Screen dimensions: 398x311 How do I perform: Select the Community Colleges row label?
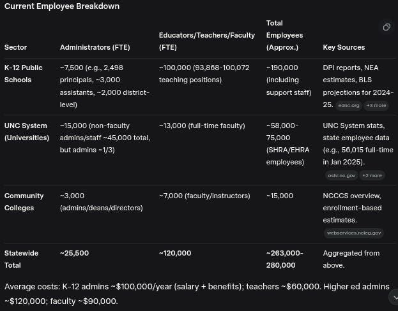pos(24,202)
